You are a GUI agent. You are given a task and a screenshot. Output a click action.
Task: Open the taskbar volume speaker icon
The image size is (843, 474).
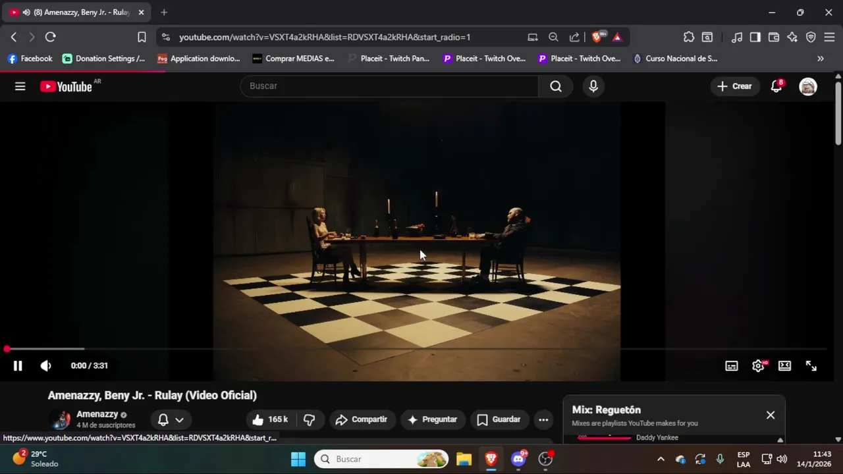782,459
